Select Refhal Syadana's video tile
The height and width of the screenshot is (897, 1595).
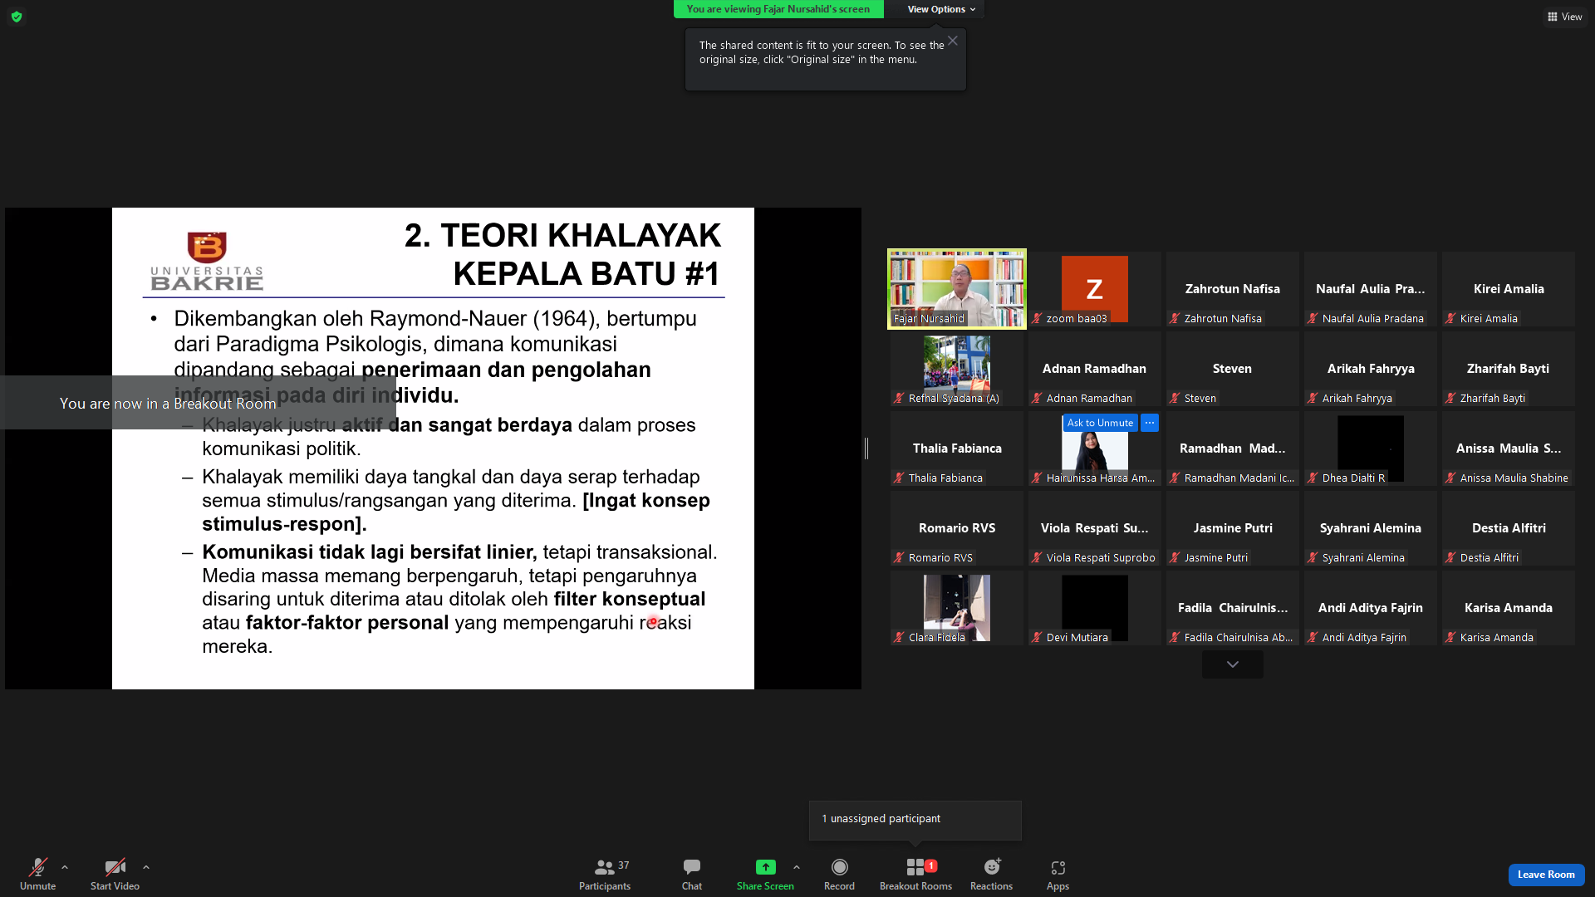pos(957,369)
